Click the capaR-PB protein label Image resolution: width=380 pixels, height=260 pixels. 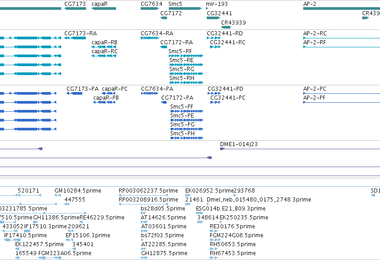click(x=106, y=98)
